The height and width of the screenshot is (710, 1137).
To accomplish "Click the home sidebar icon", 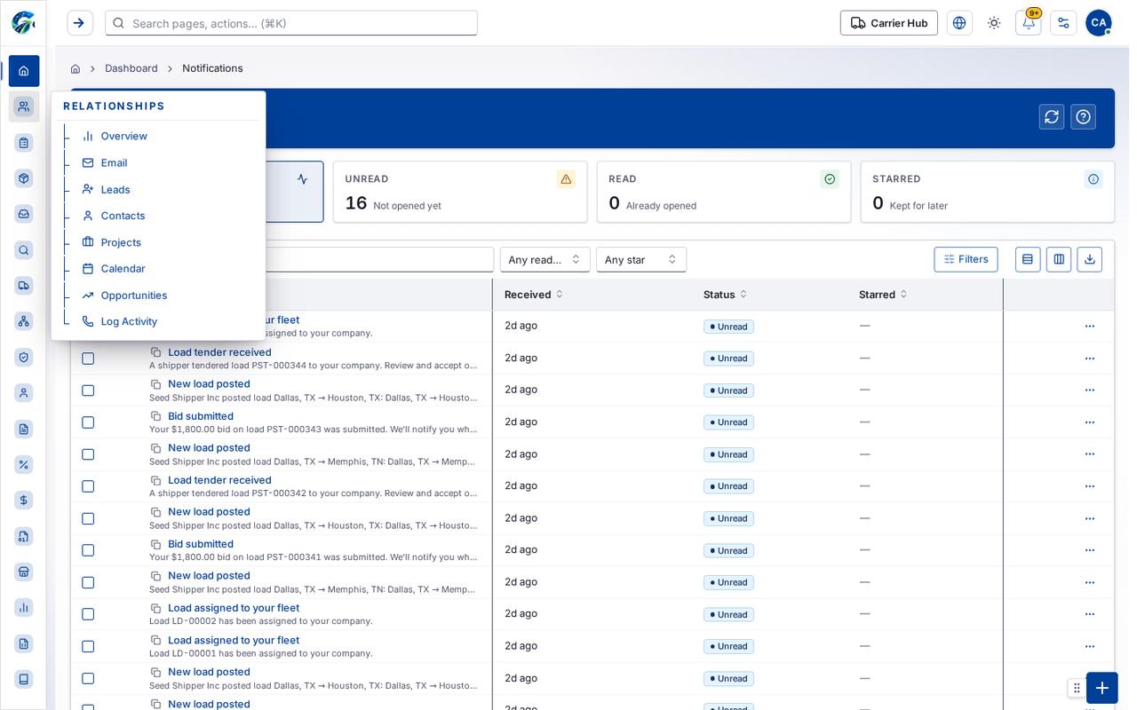I will (24, 71).
